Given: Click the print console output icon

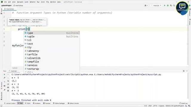Looking at the screenshot, I should pos(8,87).
